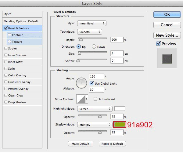Image resolution: width=183 pixels, height=153 pixels.
Task: Open the Gloss Contour picker arrow
Action: pos(87,99)
